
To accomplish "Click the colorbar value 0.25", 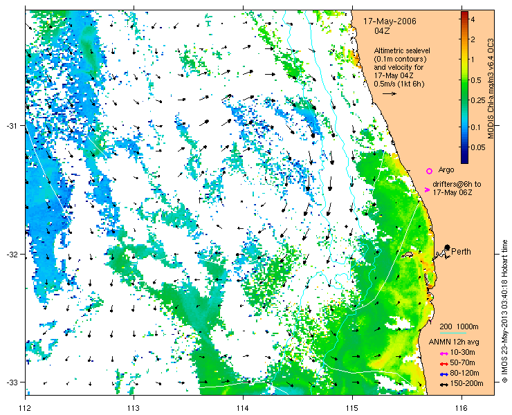I will coord(477,100).
